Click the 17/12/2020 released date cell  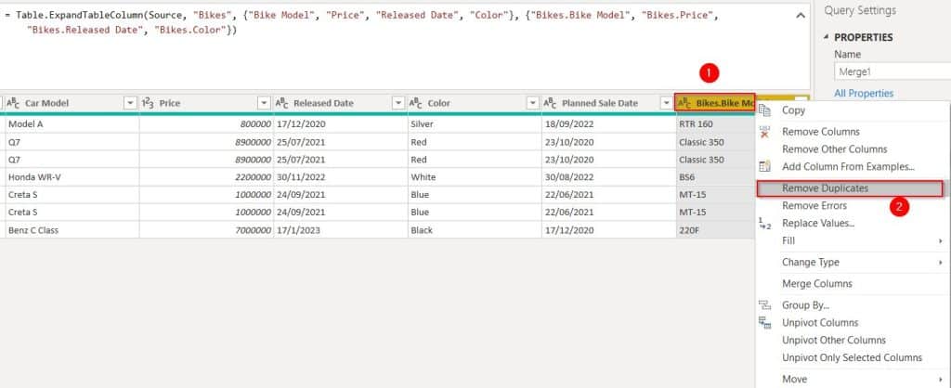click(340, 124)
